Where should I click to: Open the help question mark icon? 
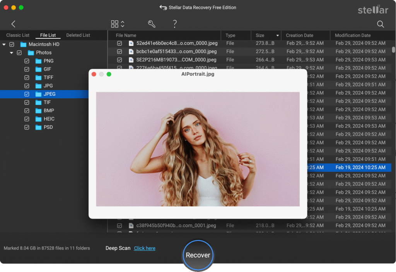coord(174,24)
